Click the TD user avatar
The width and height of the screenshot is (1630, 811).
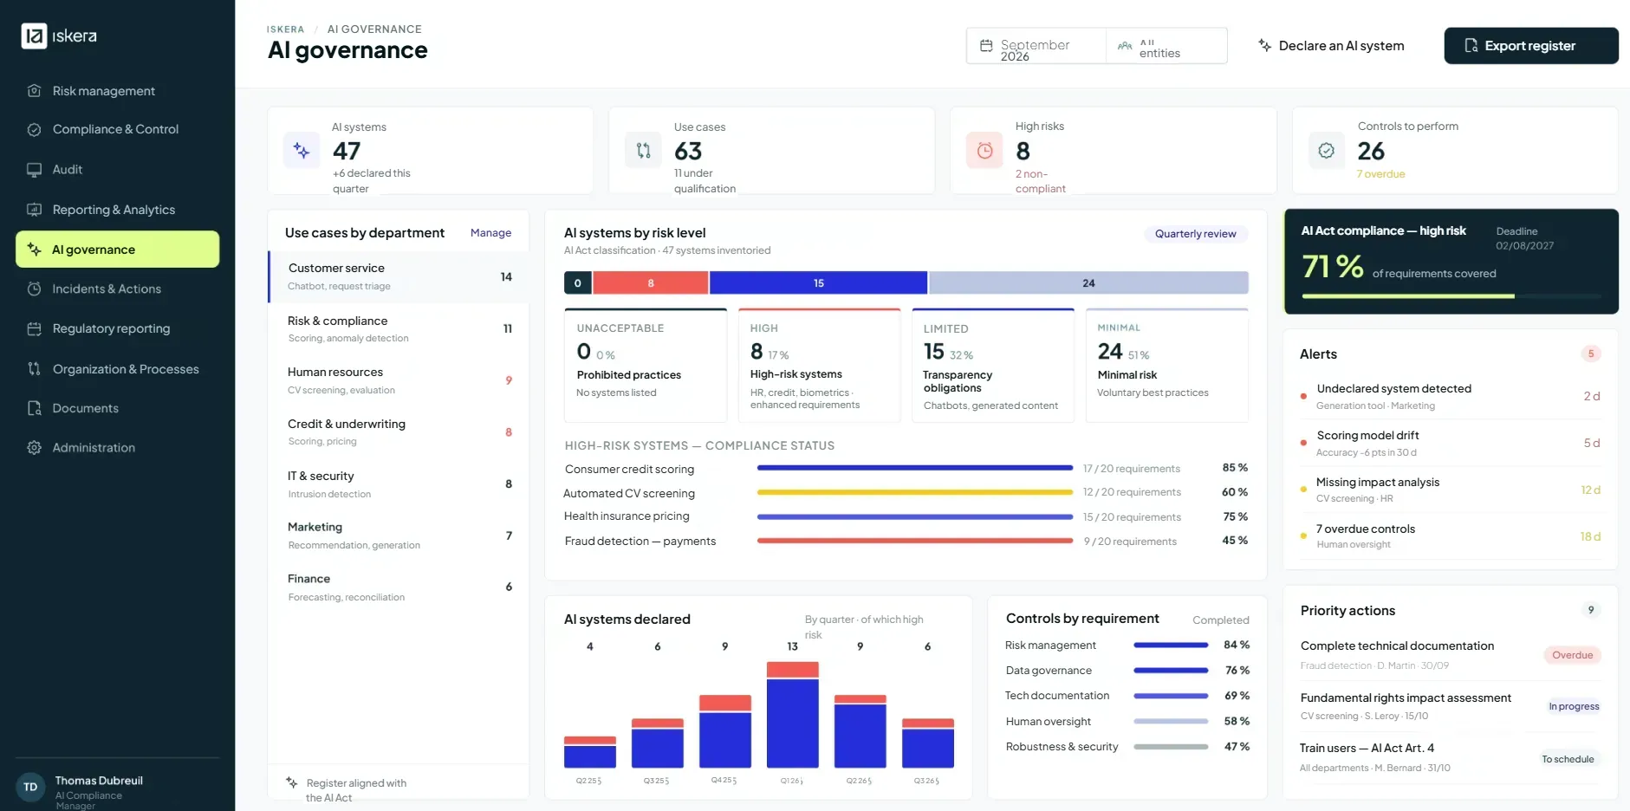pyautogui.click(x=30, y=787)
